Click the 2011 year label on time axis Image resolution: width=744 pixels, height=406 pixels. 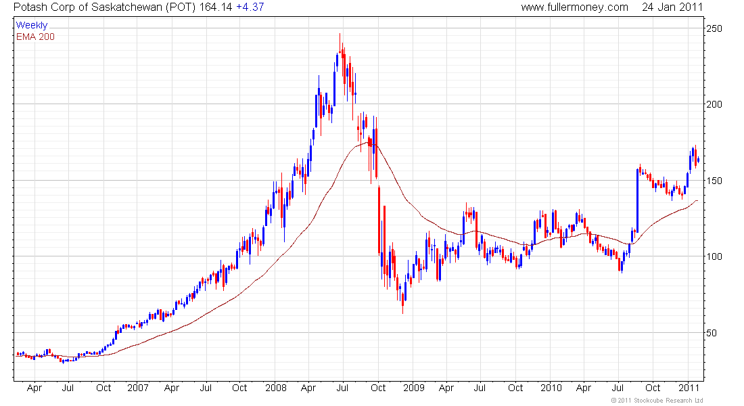[x=689, y=388]
